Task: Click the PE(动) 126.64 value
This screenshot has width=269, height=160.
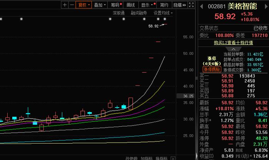Action: pos(260,156)
